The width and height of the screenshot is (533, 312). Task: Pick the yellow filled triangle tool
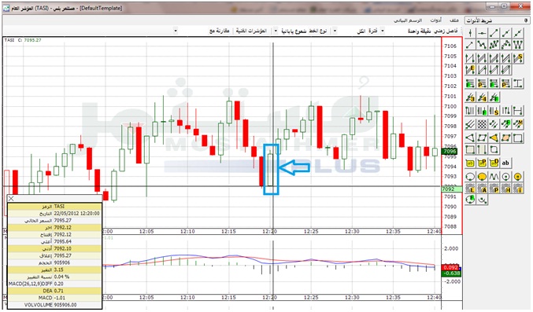[494, 138]
